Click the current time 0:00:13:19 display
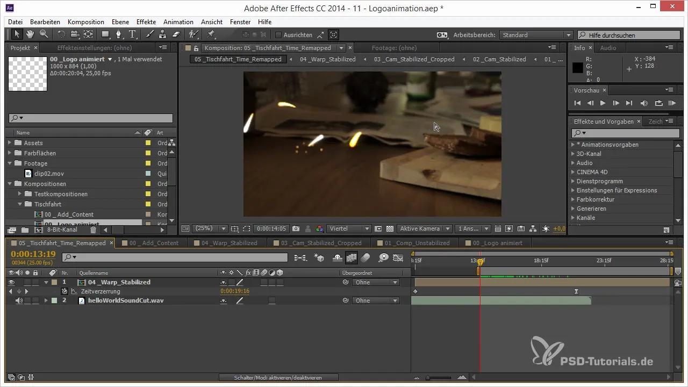Screen dimensions: 688x387 tap(33, 254)
